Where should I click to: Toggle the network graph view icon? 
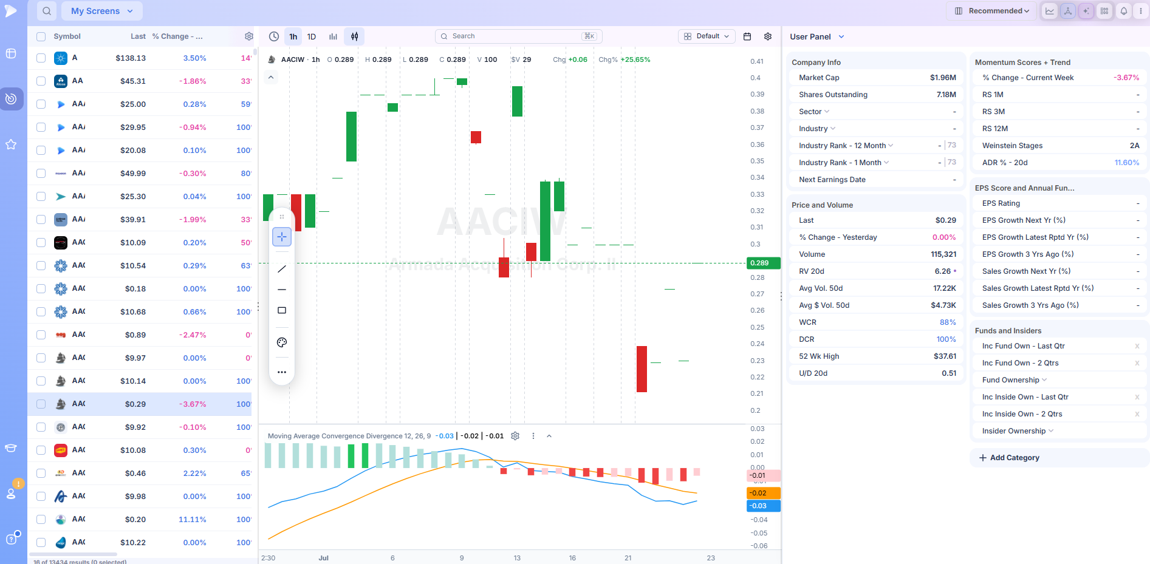[x=1068, y=11]
